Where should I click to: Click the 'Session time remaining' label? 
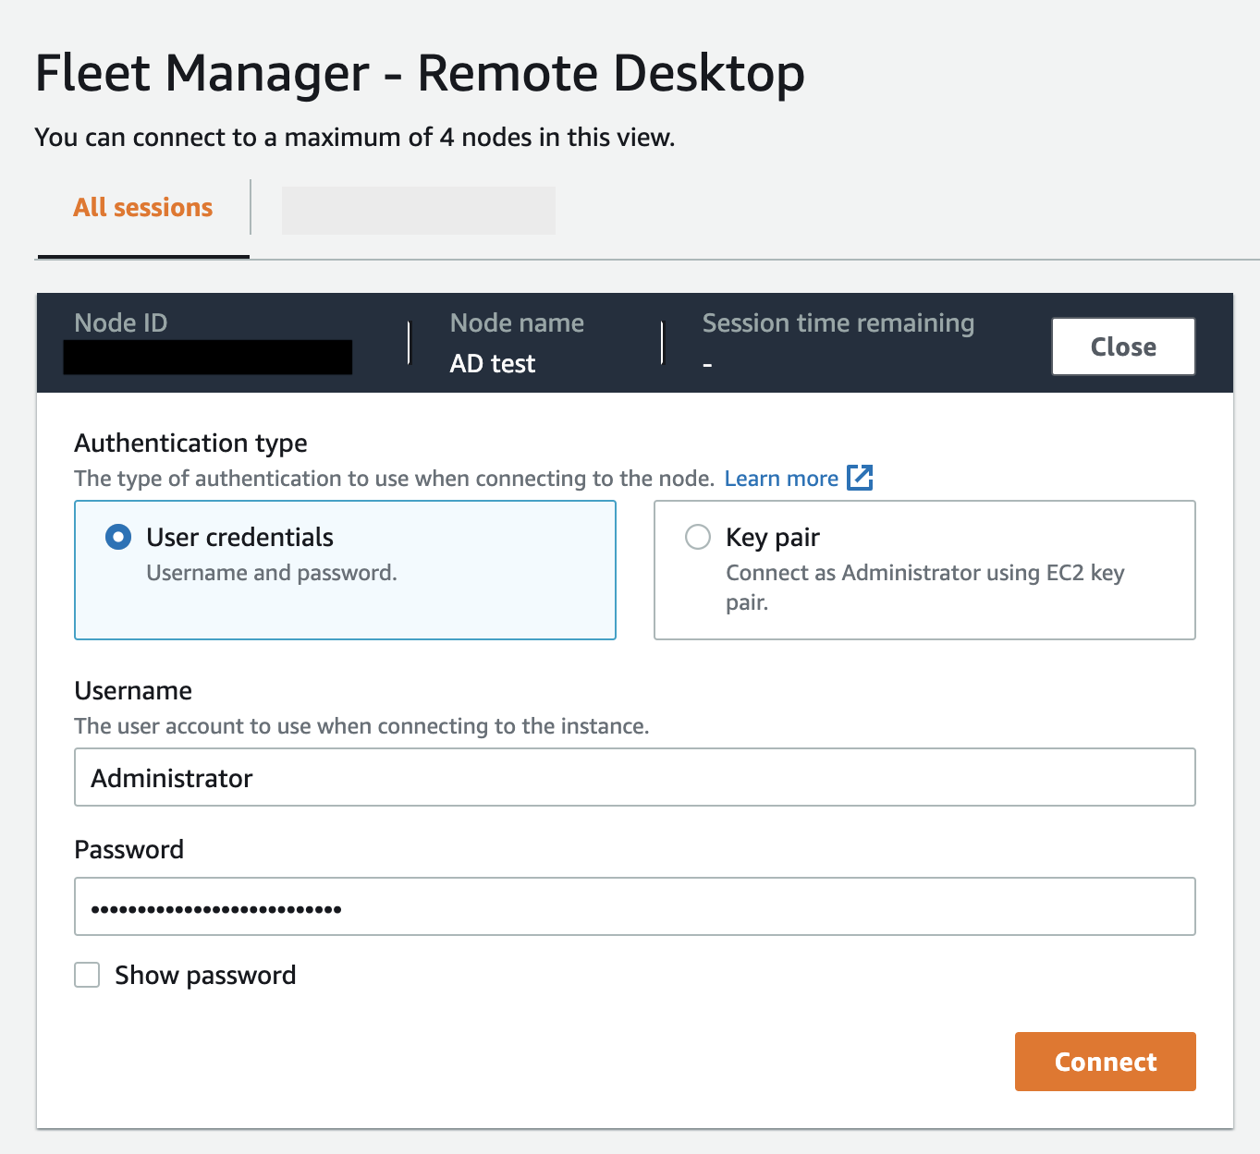pos(838,323)
